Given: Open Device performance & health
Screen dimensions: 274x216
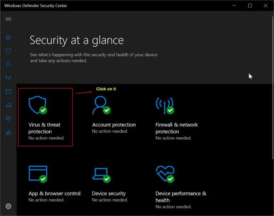Looking at the screenshot, I should 181,197.
